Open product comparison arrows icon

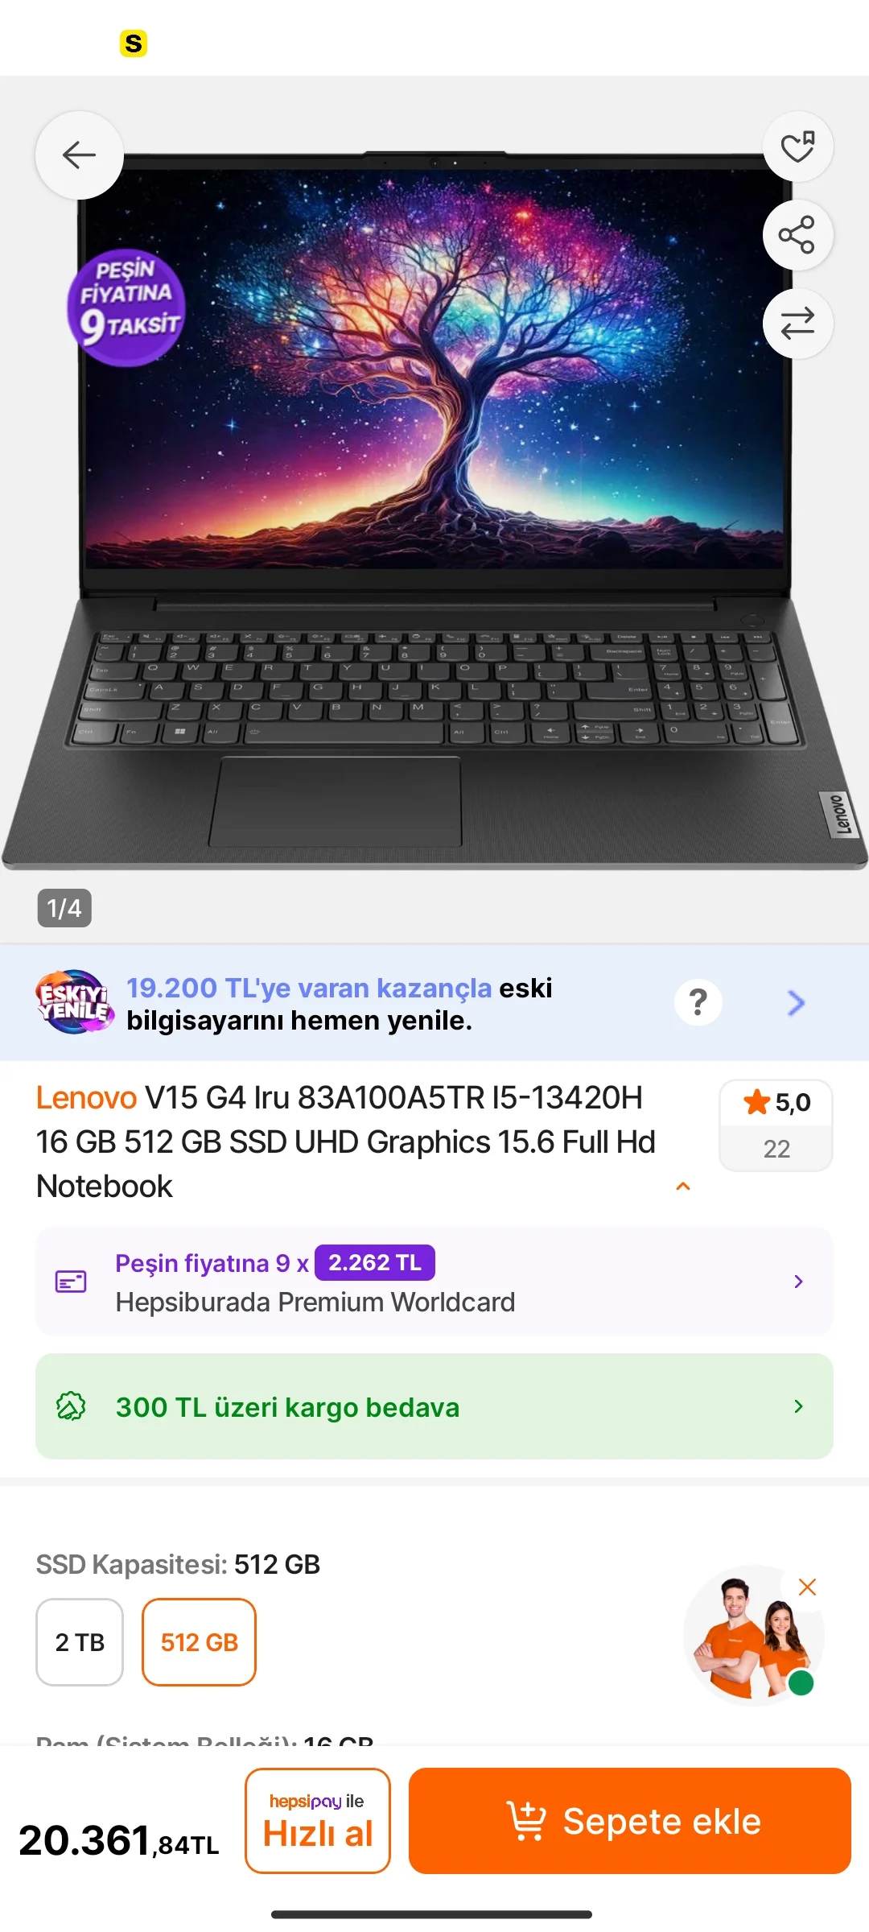click(x=797, y=324)
